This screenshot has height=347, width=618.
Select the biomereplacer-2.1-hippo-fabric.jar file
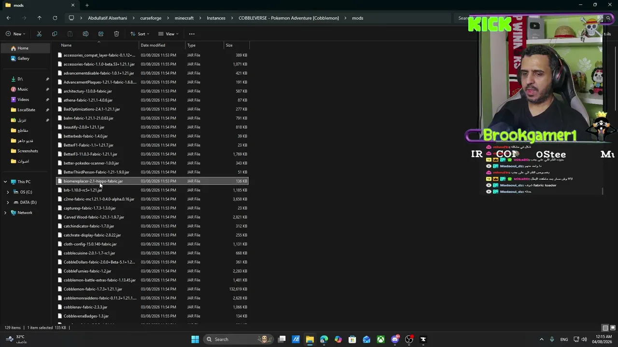click(x=153, y=181)
